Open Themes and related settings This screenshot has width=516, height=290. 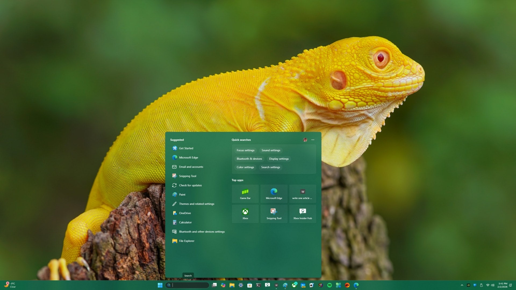197,204
